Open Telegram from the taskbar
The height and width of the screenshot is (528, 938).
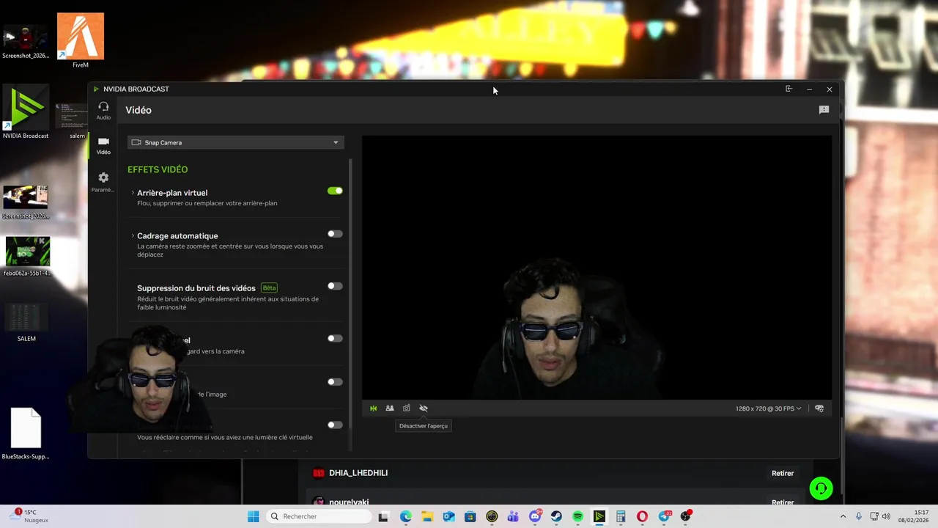pos(665,516)
